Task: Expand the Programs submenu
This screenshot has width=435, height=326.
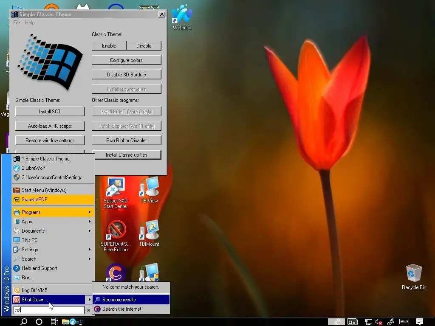Action: click(x=53, y=212)
